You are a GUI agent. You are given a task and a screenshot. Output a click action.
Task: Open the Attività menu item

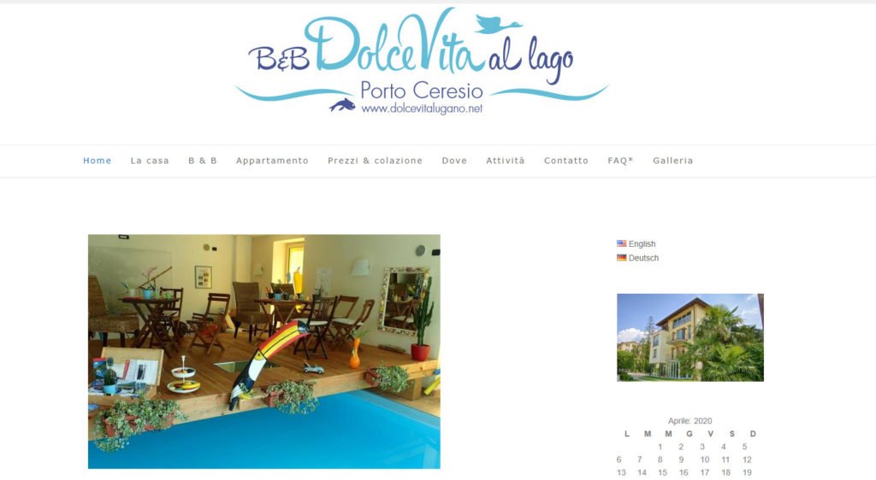tap(505, 161)
